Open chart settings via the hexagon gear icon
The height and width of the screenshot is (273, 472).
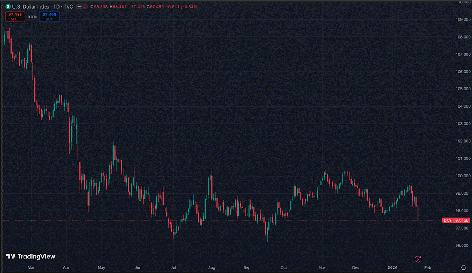coord(463,267)
